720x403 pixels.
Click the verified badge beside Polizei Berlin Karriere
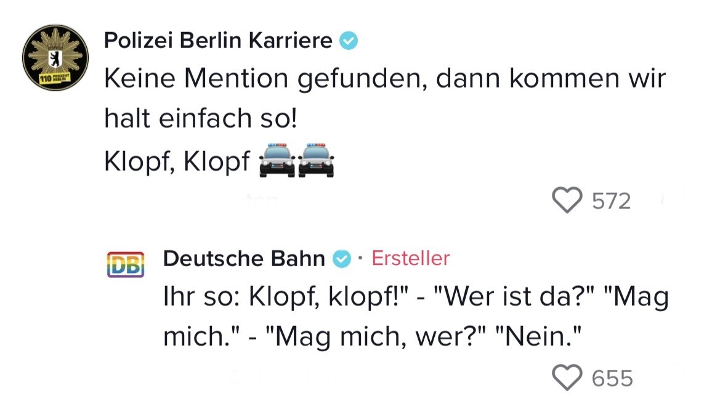[349, 41]
